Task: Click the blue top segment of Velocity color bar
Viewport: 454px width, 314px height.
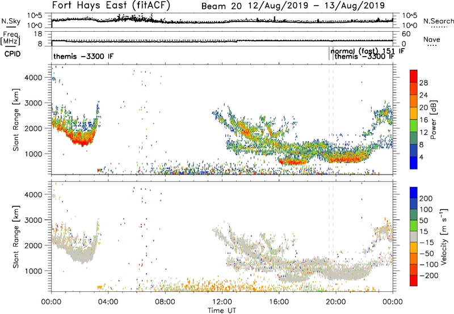Action: (414, 193)
